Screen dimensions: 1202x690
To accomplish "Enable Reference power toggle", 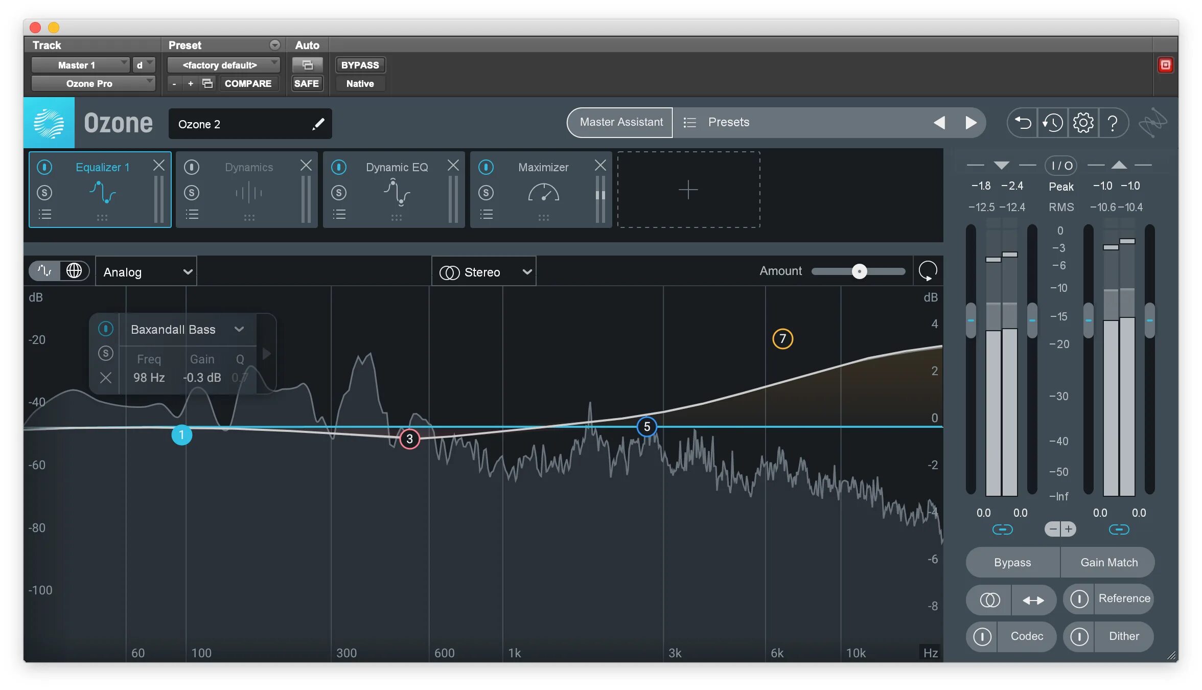I will coord(1079,599).
